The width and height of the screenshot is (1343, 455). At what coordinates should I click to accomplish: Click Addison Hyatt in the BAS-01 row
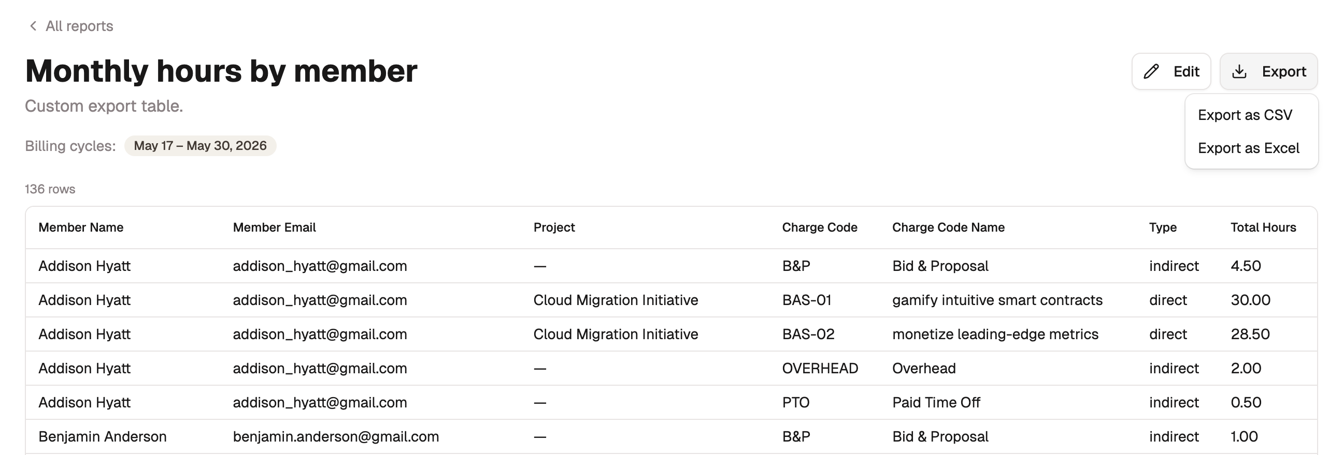(x=84, y=300)
